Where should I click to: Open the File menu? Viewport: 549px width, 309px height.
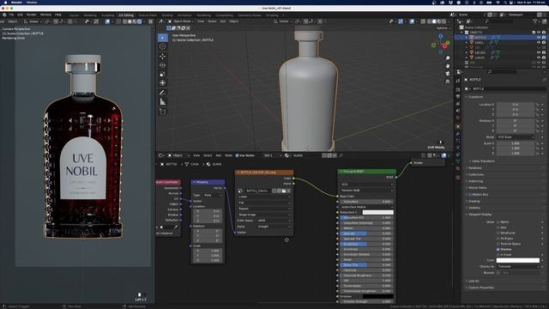tap(11, 15)
